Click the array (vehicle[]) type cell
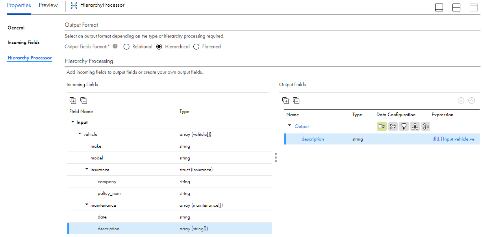This screenshot has height=237, width=482. 195,134
